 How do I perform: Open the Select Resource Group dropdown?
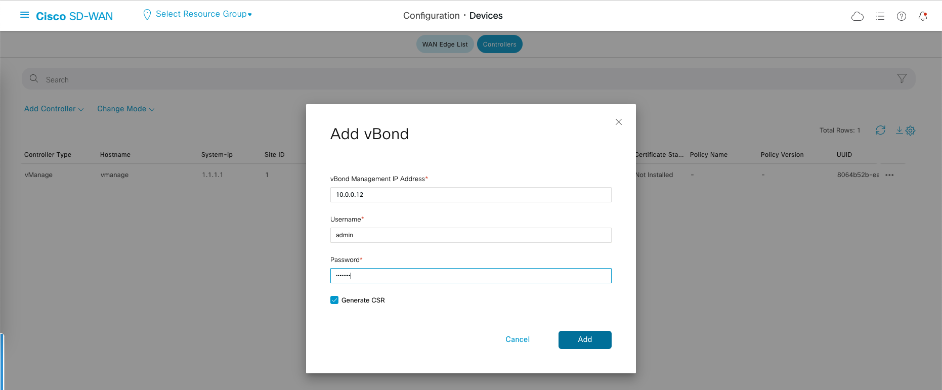[x=203, y=14]
